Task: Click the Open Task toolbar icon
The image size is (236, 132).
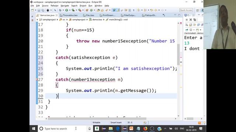Action: tap(102, 10)
